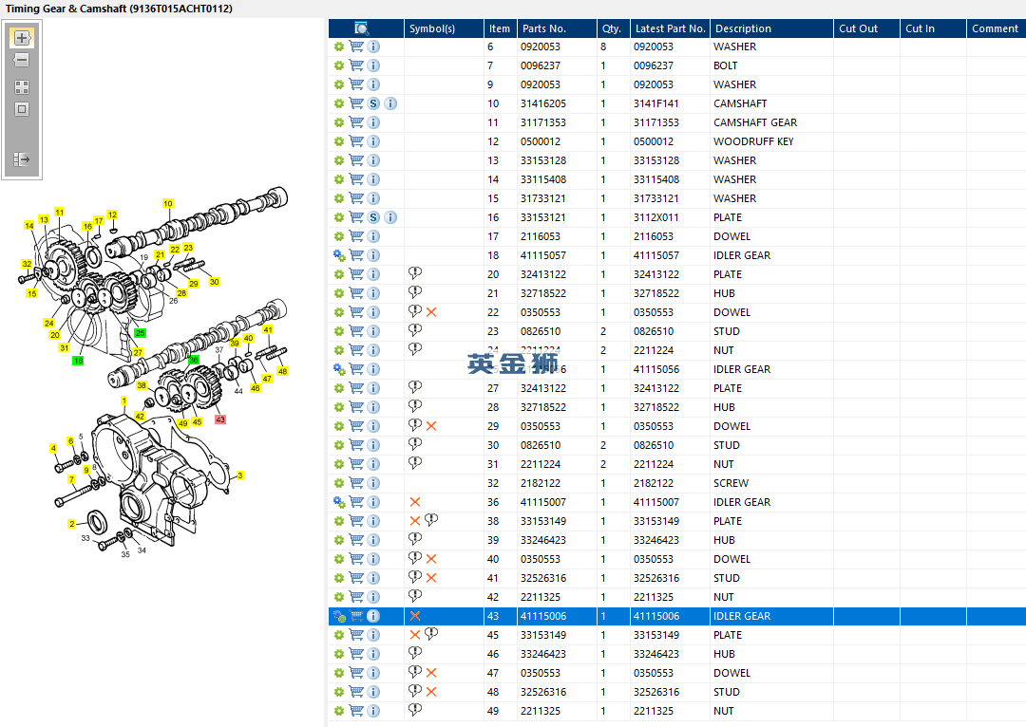Screen dimensions: 1026x727
Task: Select green callout 18 in the diagram
Action: 78,361
